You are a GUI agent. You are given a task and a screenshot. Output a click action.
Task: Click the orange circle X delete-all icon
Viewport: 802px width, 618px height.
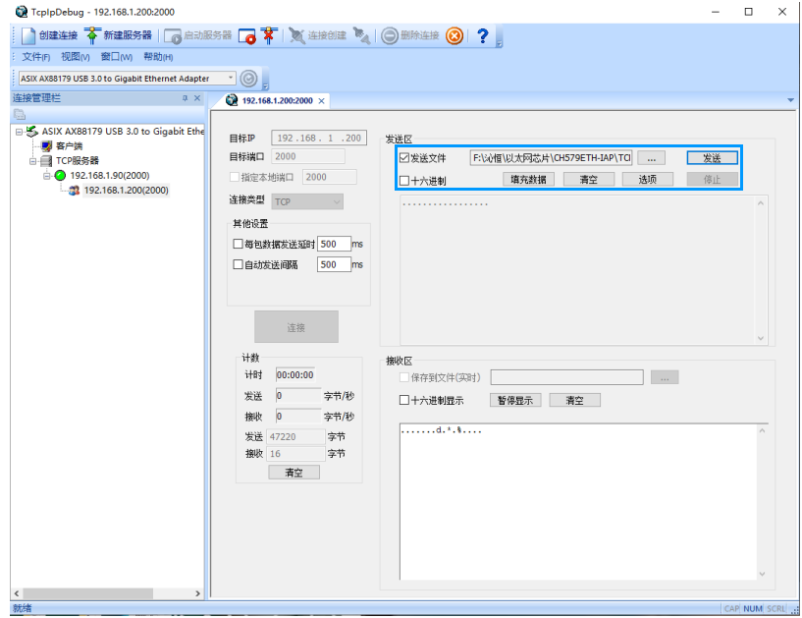(454, 35)
